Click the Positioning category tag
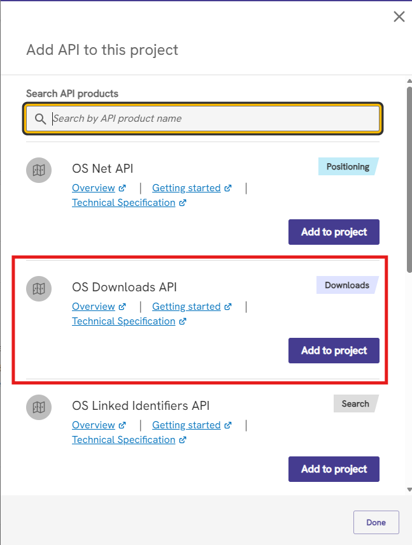The height and width of the screenshot is (545, 412). [x=348, y=167]
